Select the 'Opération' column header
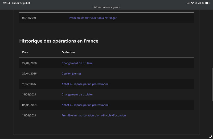213x139 pixels. 68,52
